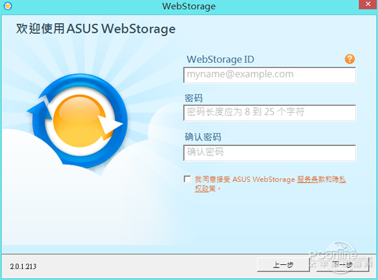
Task: Click the orange help question mark icon
Action: click(350, 59)
